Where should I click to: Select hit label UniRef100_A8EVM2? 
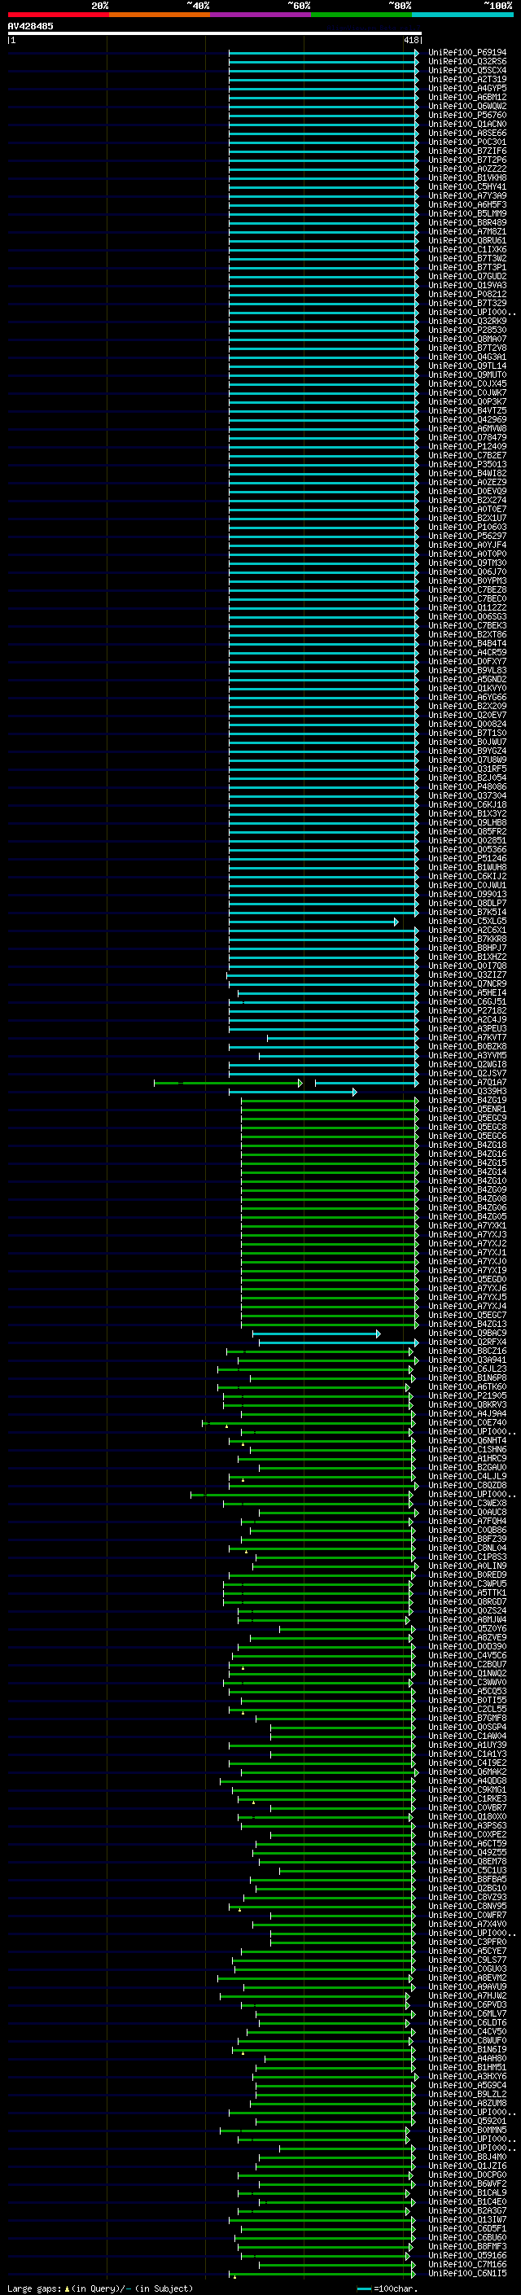(466, 1977)
